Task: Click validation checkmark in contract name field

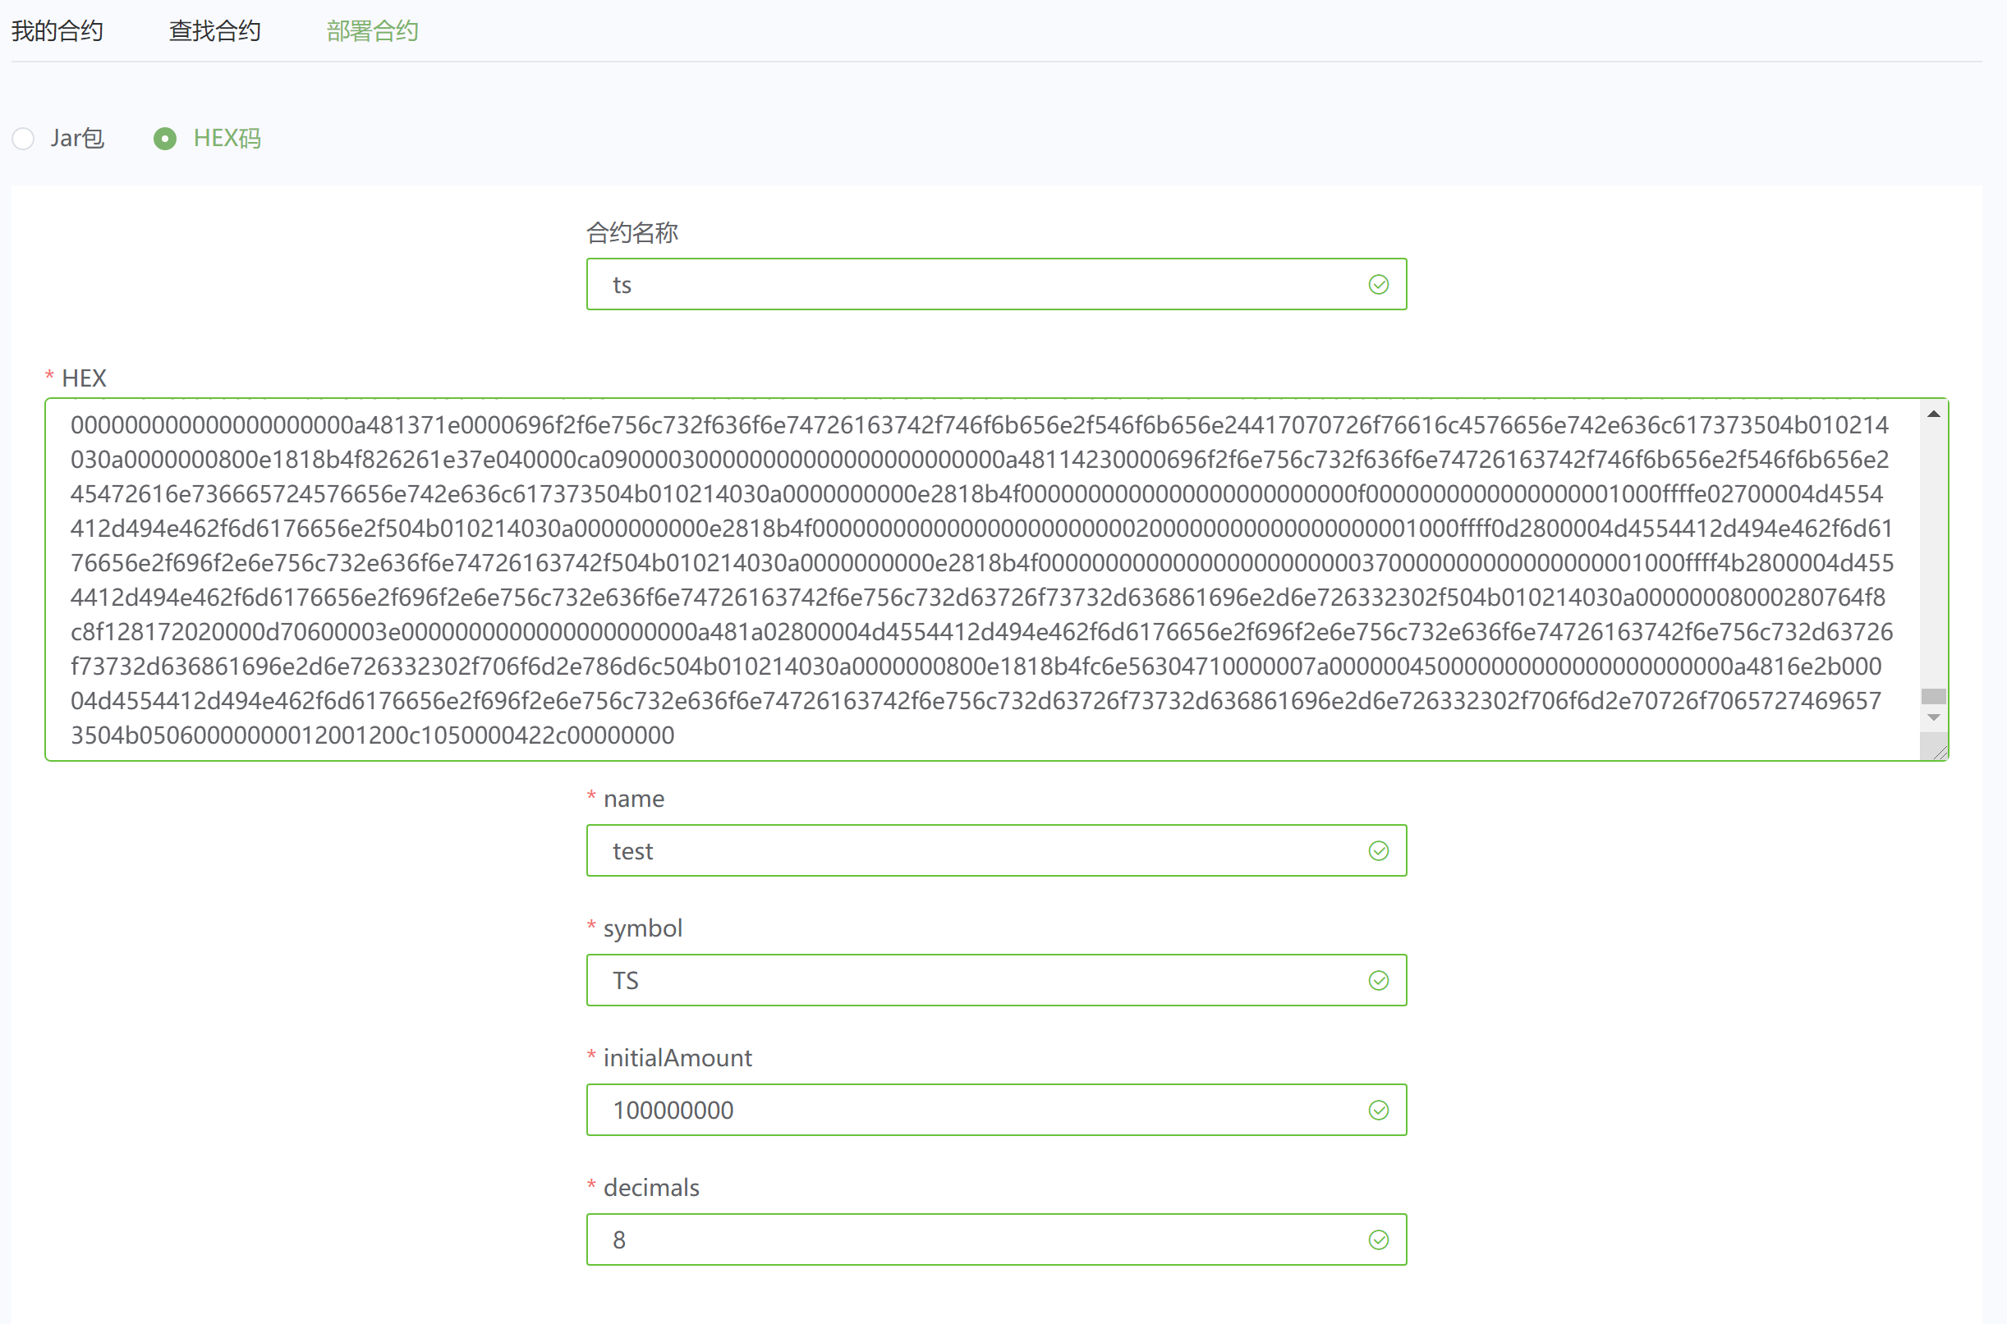Action: click(1378, 285)
